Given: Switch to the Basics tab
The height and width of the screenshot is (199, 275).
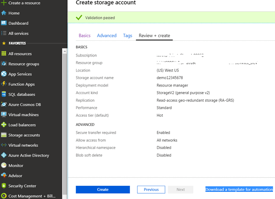Looking at the screenshot, I should click(x=84, y=35).
